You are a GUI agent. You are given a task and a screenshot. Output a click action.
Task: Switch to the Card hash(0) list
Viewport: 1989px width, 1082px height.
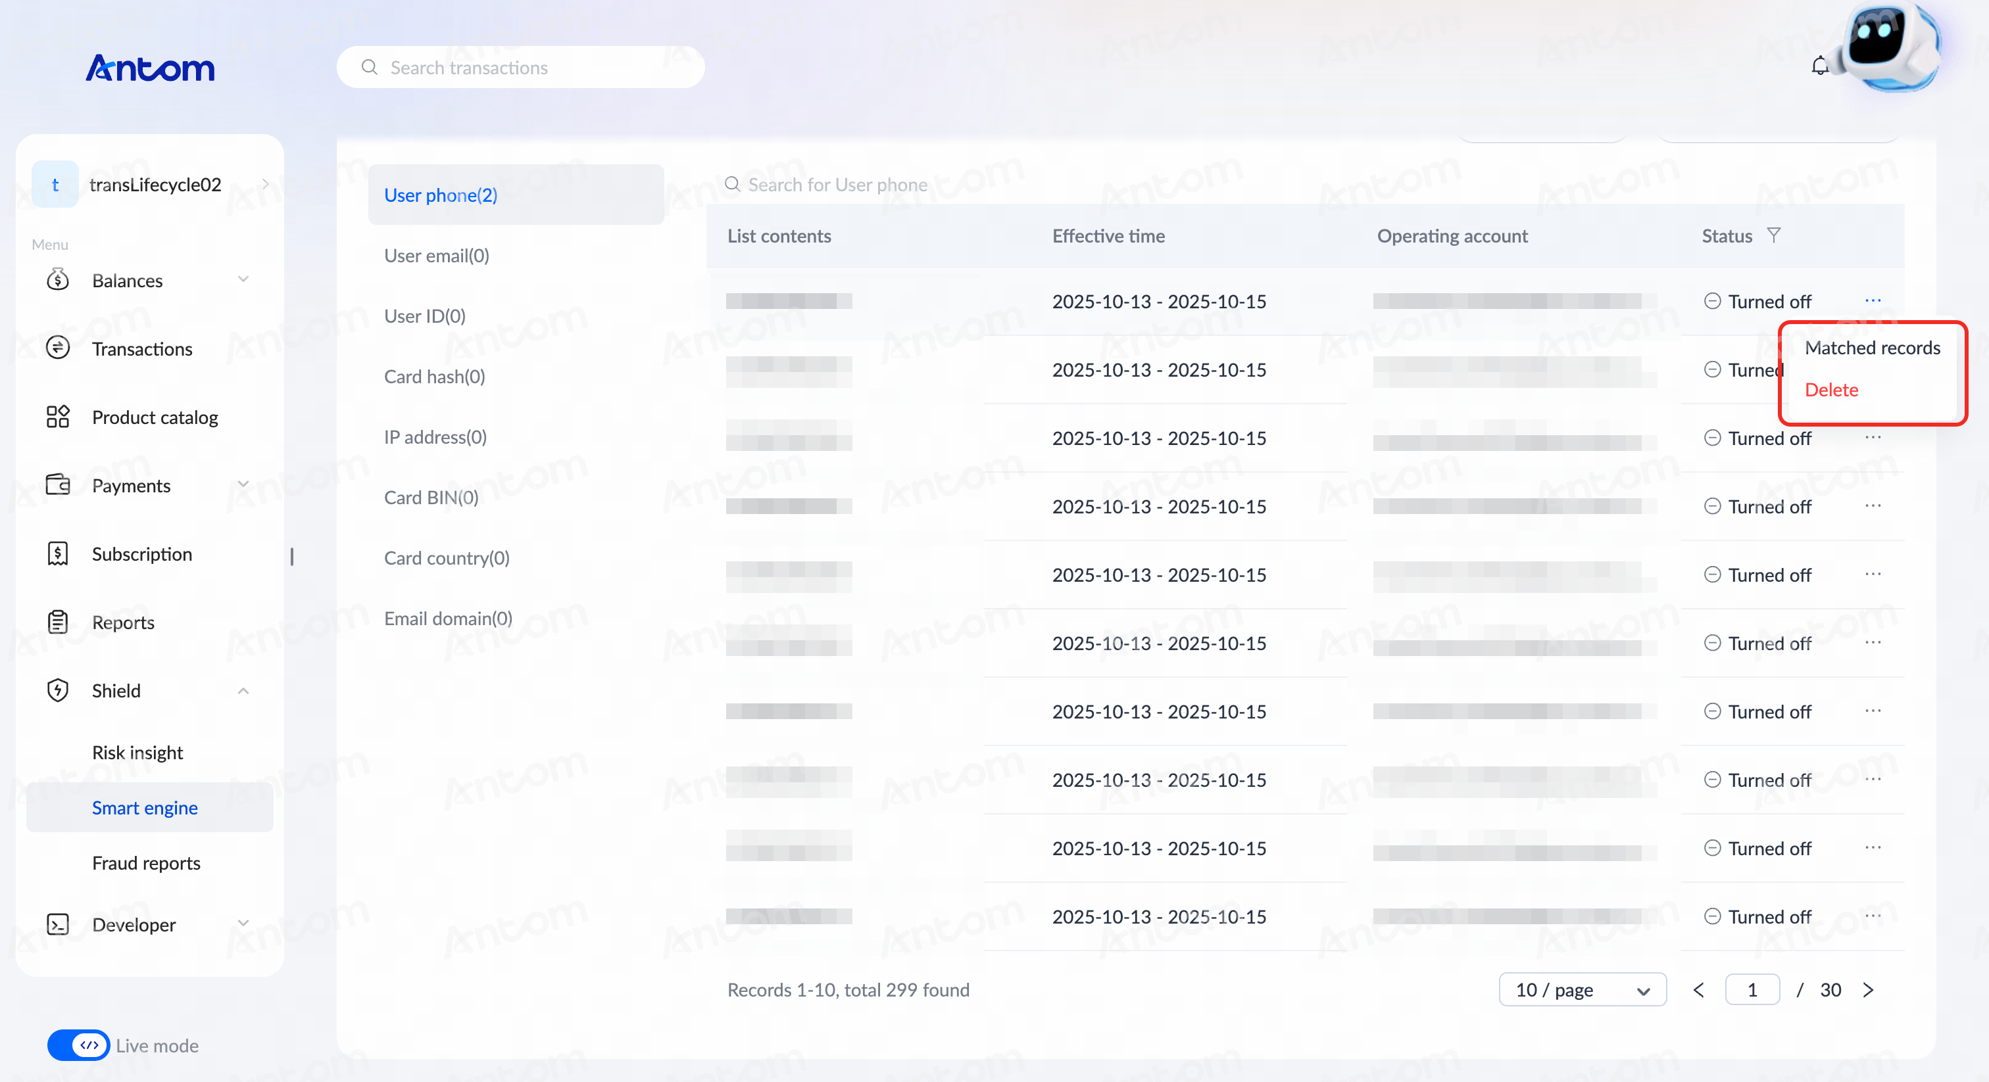(435, 377)
